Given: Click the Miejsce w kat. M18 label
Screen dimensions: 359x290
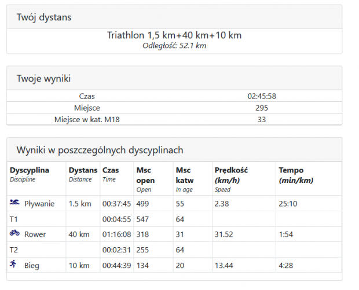Looking at the screenshot, I should [x=87, y=119].
